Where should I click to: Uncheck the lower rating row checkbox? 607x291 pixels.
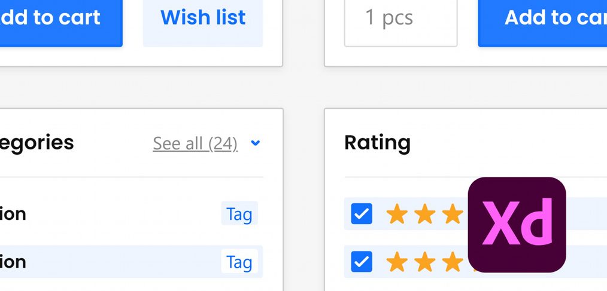point(362,262)
